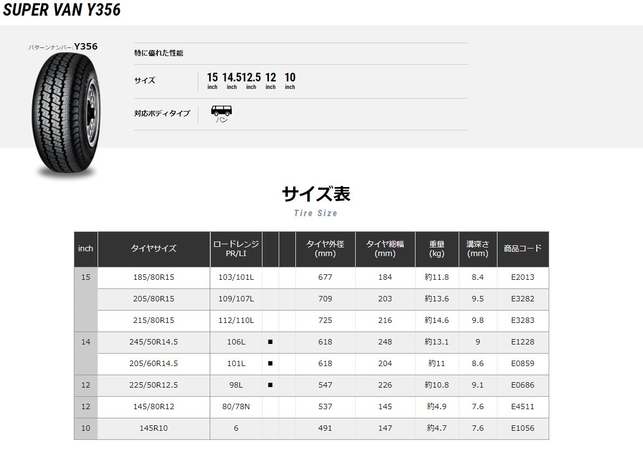Click product code E2013
This screenshot has height=455, width=643.
[x=523, y=277]
